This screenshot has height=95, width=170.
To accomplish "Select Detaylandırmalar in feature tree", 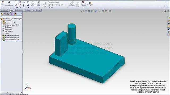I will 10,23.
